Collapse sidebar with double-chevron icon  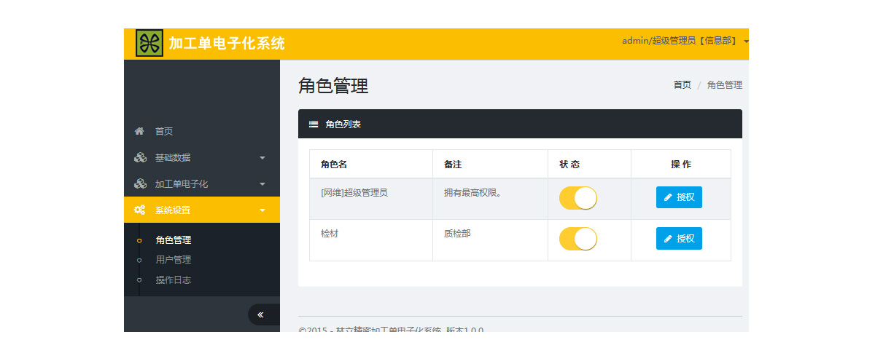(x=260, y=314)
